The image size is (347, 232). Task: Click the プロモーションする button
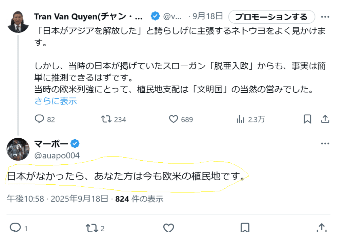[x=271, y=17]
